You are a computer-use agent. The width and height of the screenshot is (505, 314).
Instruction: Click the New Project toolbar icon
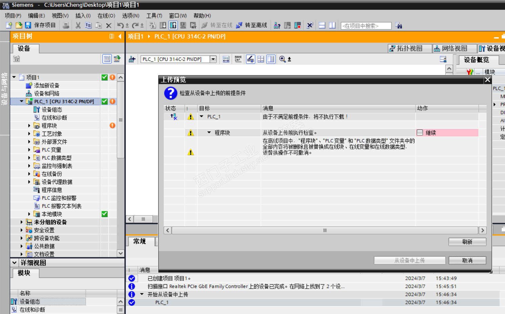(x=9, y=25)
